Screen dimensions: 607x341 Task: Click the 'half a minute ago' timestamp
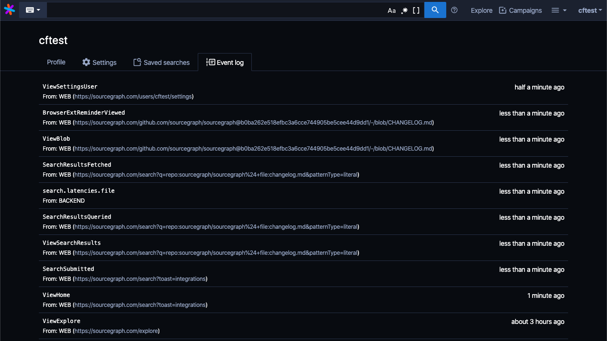point(540,87)
